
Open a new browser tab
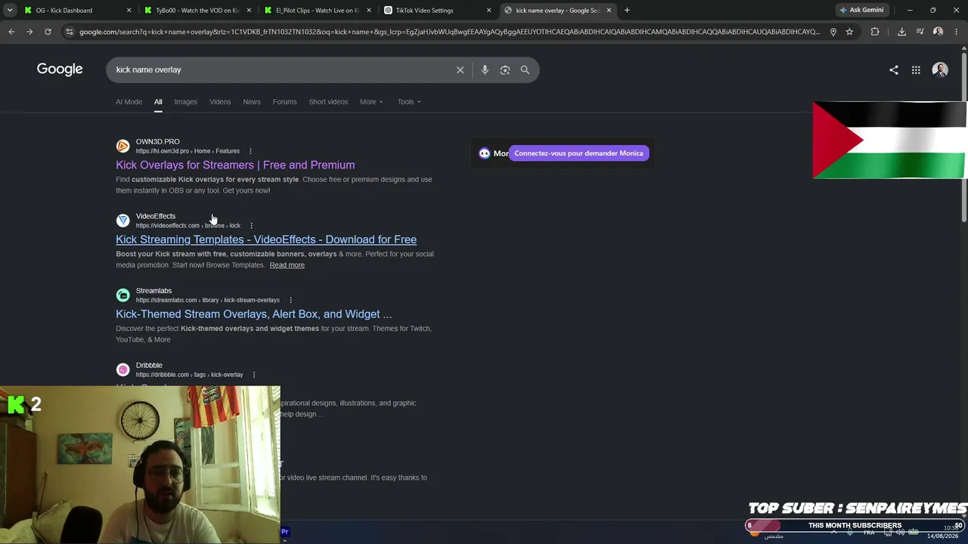[627, 11]
